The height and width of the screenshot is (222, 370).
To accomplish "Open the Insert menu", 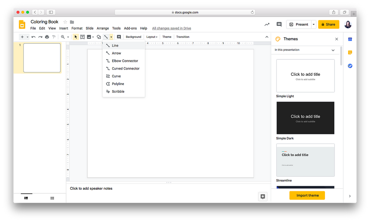I will pos(64,28).
